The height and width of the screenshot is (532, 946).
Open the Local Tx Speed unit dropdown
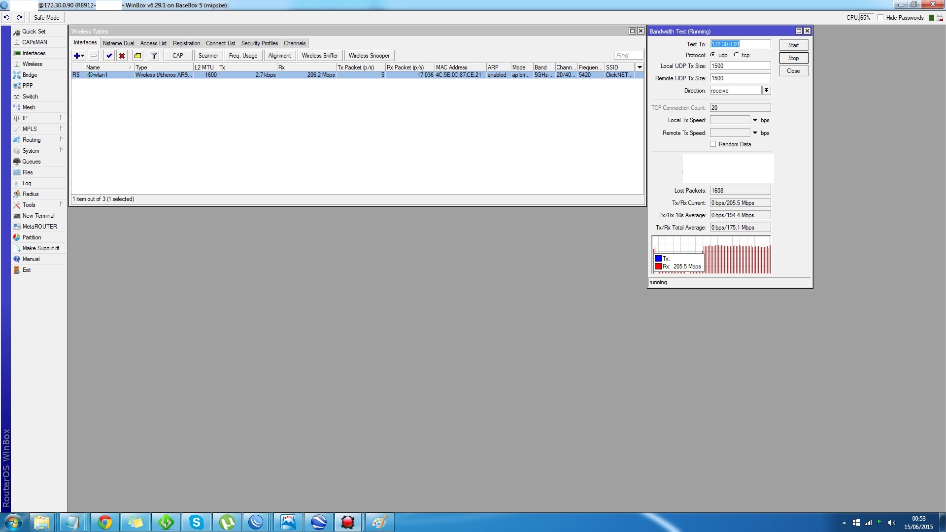pyautogui.click(x=755, y=120)
